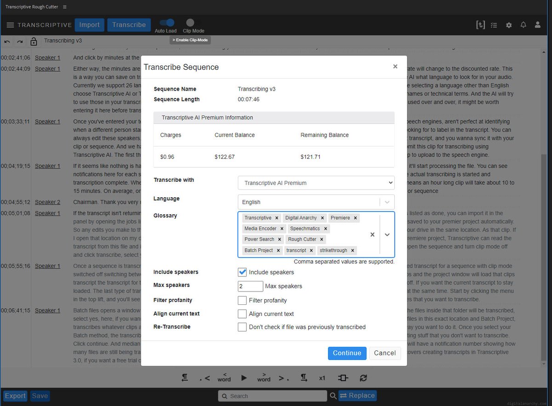Check Don't check if previously transcribed

click(x=242, y=327)
